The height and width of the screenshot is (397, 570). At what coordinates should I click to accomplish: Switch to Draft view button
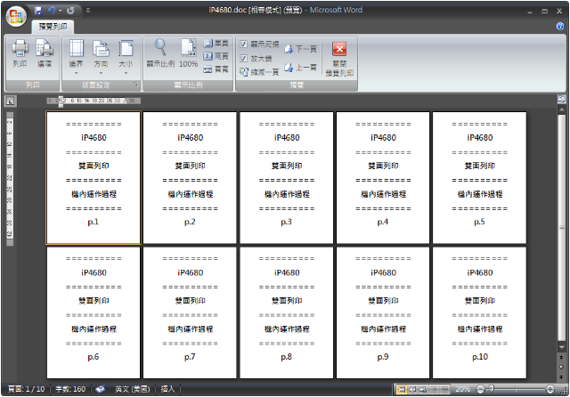click(444, 390)
